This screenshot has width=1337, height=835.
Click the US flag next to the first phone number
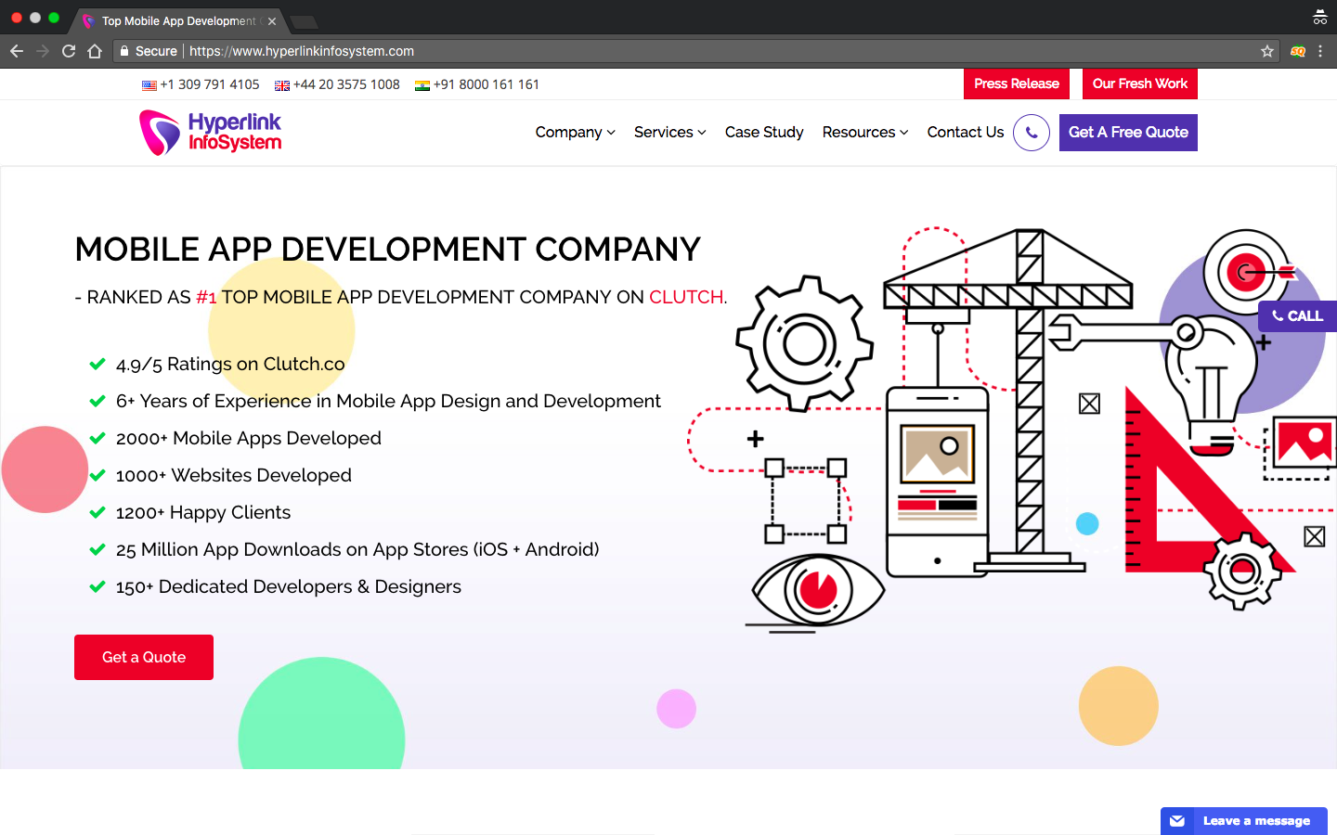(149, 84)
